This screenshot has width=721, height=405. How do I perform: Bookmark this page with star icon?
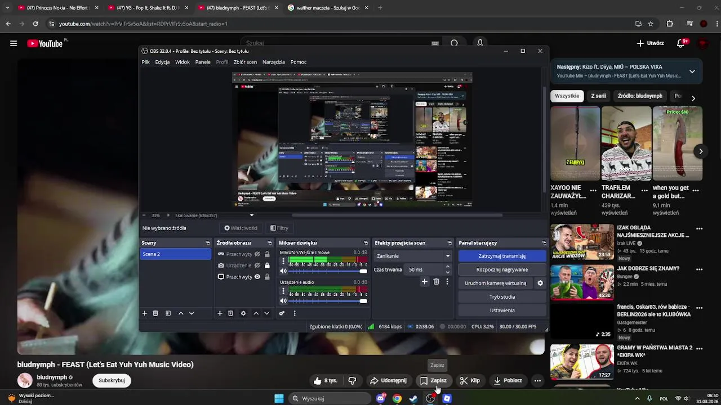point(651,24)
